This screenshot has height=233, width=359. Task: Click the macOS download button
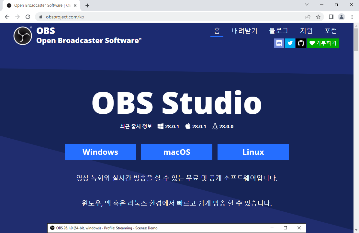point(176,152)
